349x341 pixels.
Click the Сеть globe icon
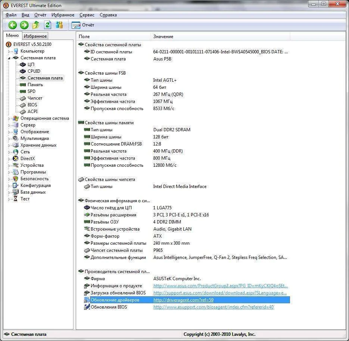pyautogui.click(x=16, y=152)
